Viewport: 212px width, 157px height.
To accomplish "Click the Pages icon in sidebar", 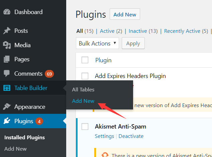I will point(7,60).
